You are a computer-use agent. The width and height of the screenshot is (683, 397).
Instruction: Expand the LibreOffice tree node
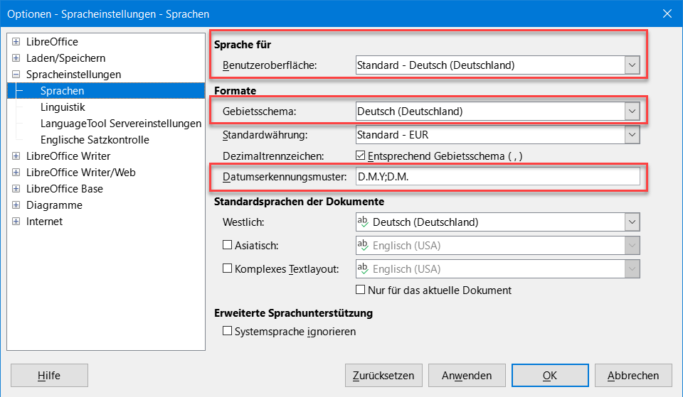point(16,42)
